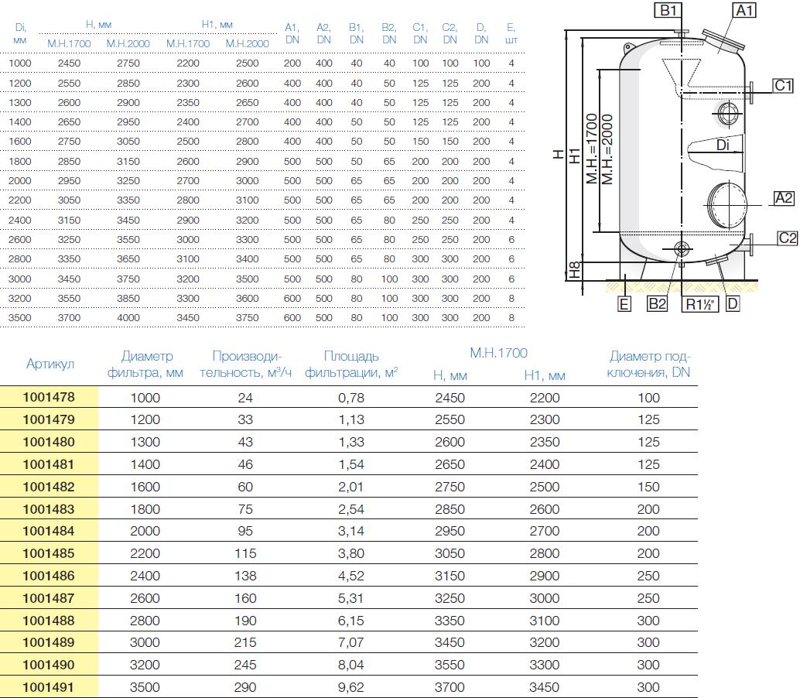
Task: Click the Di, мм header in top table
Action: point(19,34)
